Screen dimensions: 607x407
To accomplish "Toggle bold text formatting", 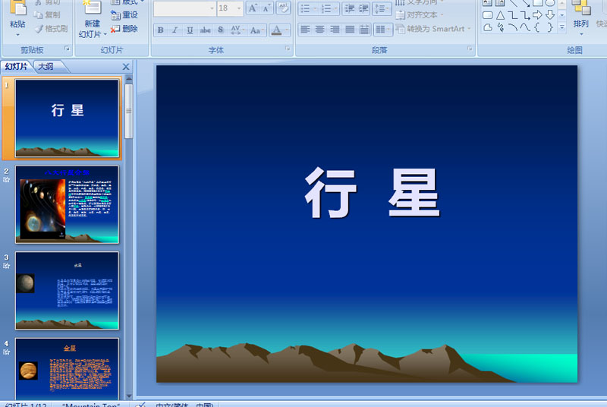I will point(160,30).
